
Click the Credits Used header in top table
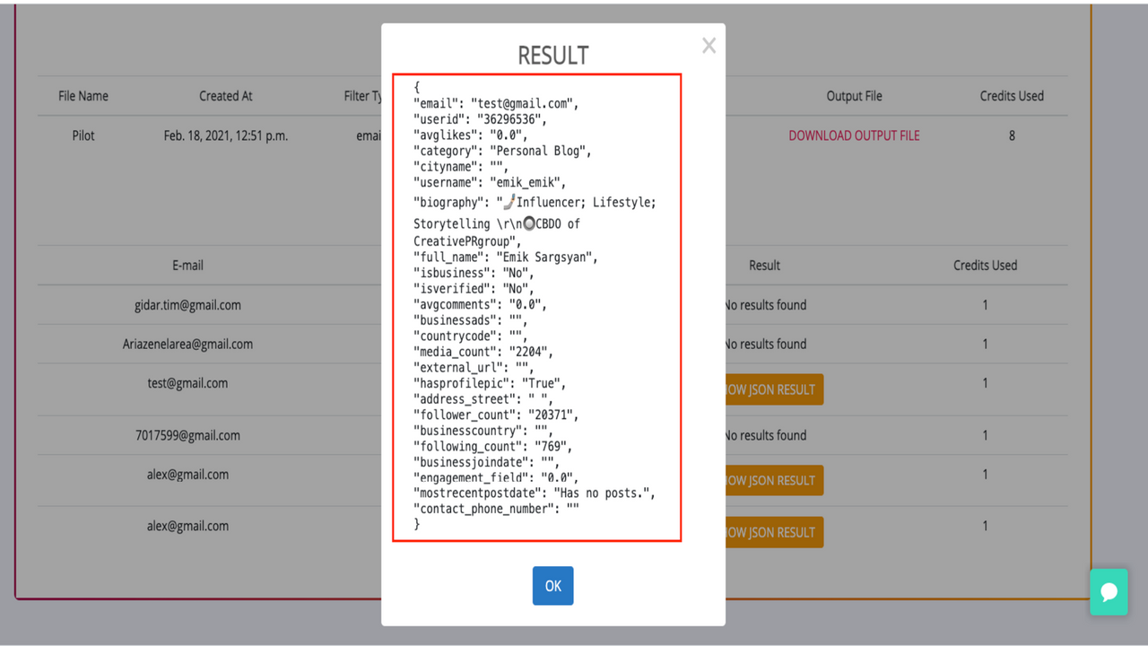tap(1012, 96)
